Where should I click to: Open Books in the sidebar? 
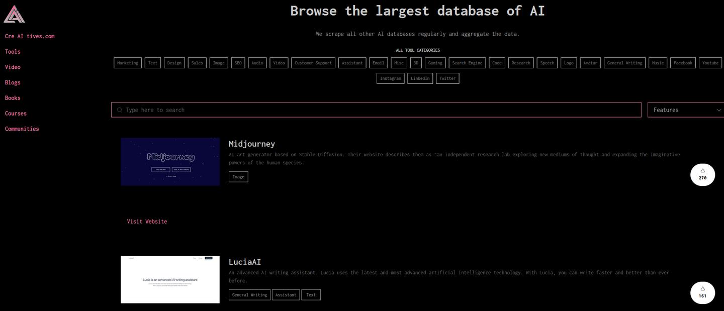[13, 98]
